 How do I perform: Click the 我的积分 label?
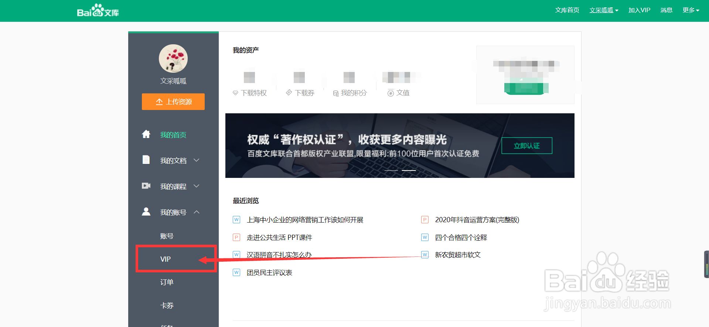pos(354,93)
